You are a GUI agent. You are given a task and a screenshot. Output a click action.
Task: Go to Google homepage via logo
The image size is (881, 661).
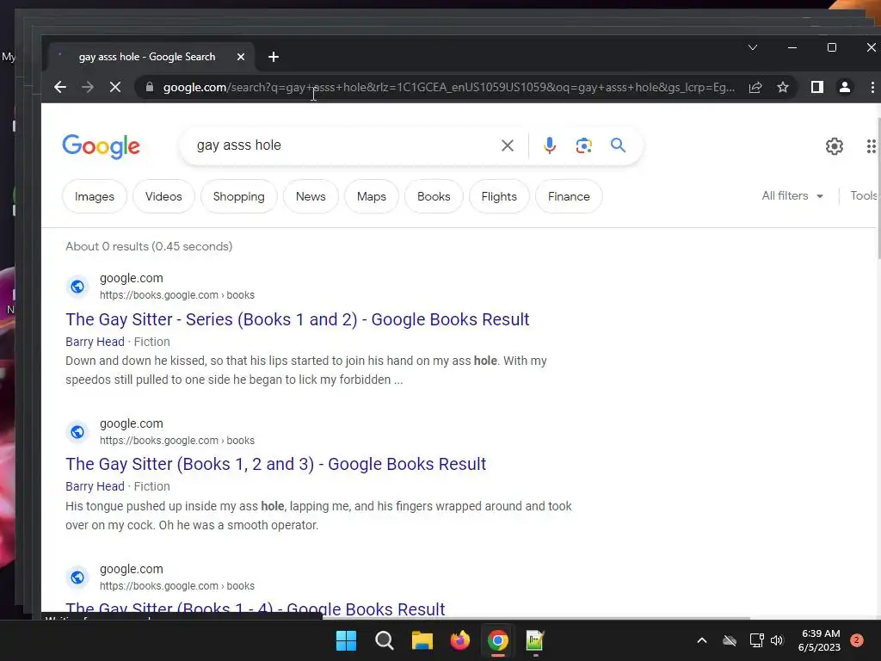tap(102, 146)
